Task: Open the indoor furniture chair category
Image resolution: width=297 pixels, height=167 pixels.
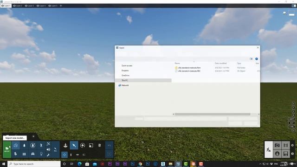Action: tap(15, 154)
